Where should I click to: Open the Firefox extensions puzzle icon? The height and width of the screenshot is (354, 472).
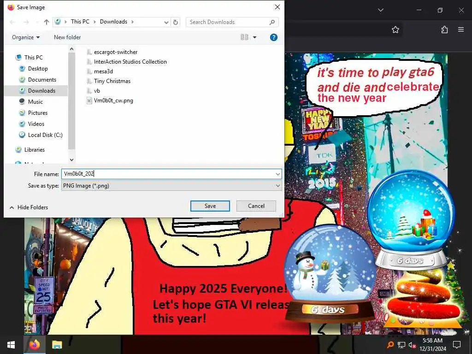point(444,29)
